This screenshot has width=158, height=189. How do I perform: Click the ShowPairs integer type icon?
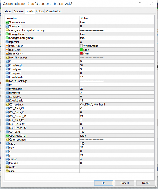pos(7,26)
